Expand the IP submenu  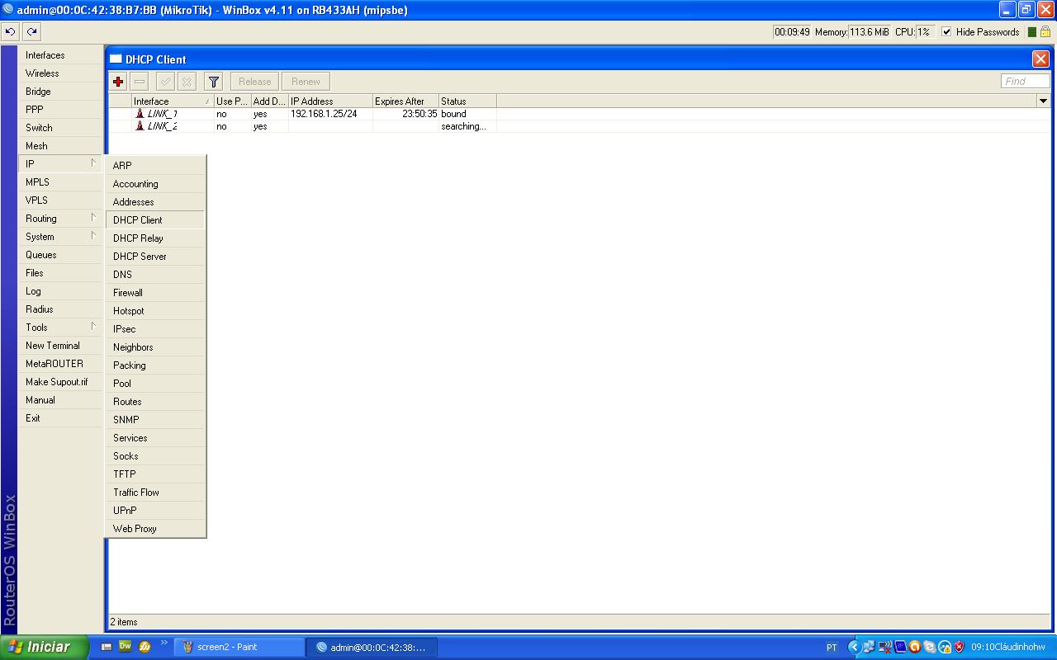pos(59,164)
